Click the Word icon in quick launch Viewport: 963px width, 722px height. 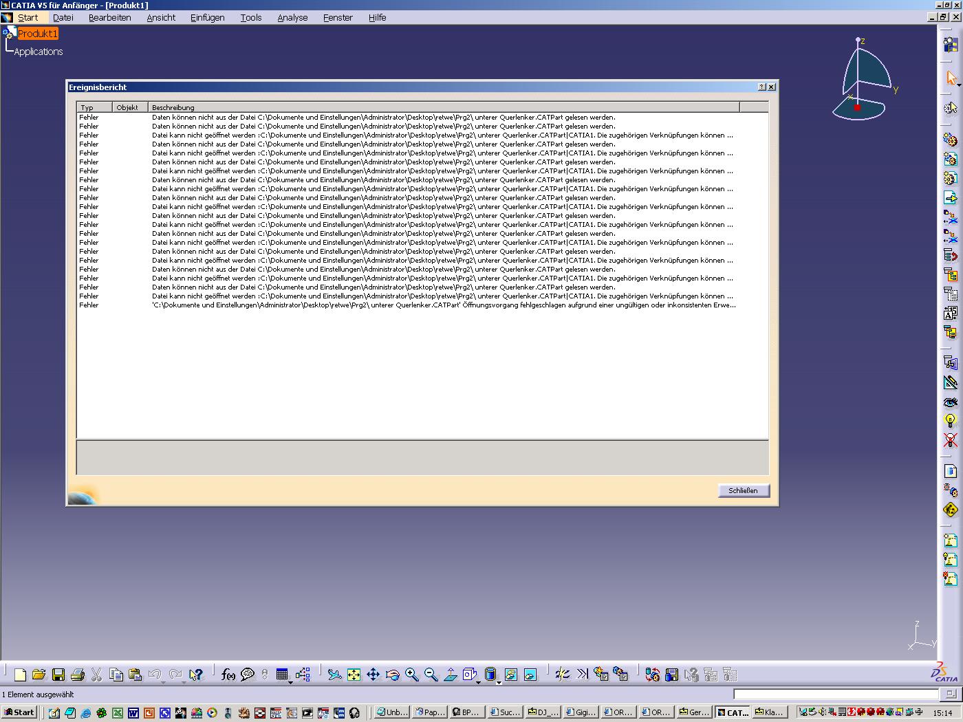133,713
